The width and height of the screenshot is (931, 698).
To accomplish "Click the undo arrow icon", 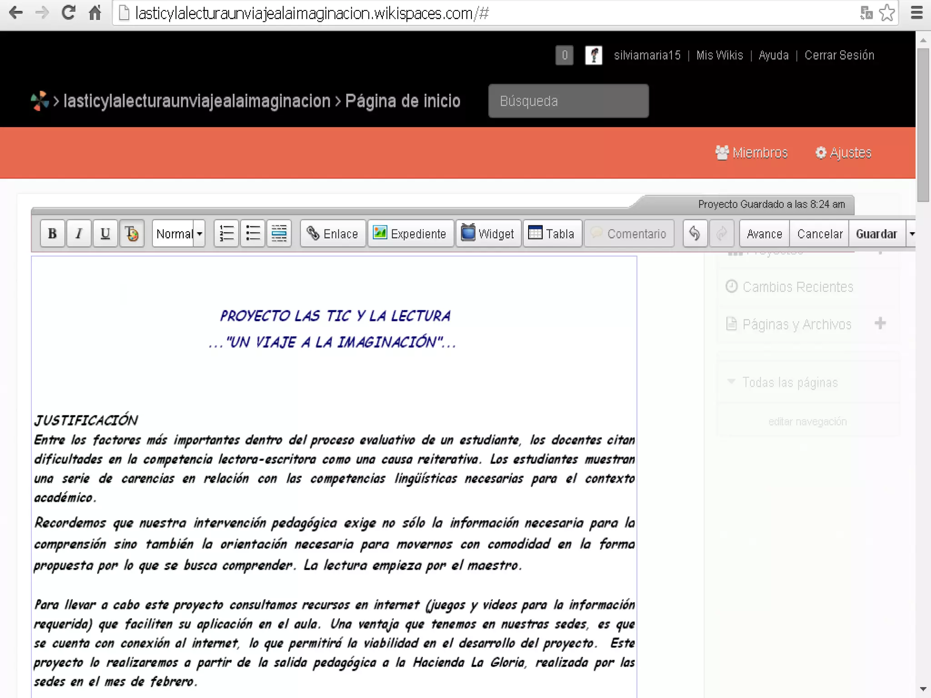I will pos(695,234).
